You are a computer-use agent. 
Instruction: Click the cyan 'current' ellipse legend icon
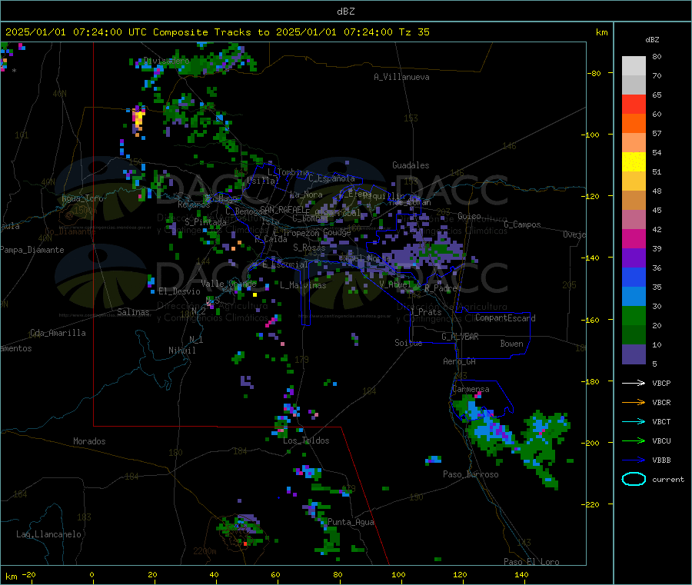[634, 479]
